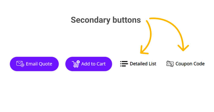Click the Email Quote label text

tap(39, 64)
